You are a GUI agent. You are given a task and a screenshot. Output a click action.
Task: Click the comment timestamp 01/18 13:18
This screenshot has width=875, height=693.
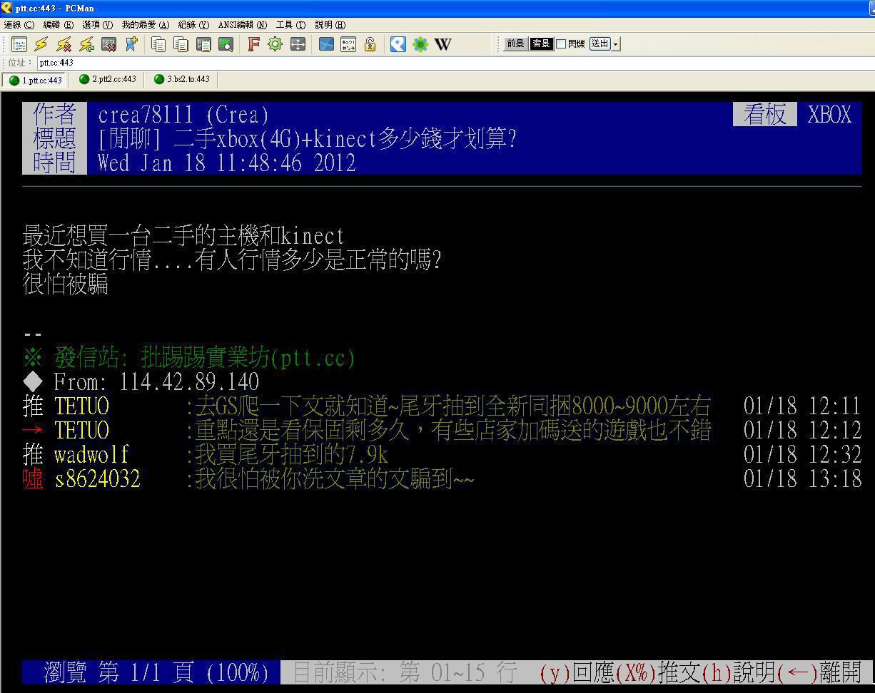802,478
